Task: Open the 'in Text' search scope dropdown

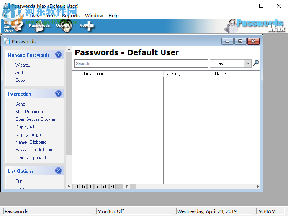Action: pos(247,63)
